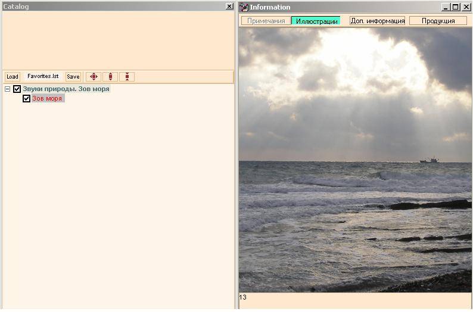This screenshot has height=312, width=473.
Task: Select the Звуки природы. Зов моря tree label
Action: click(66, 89)
